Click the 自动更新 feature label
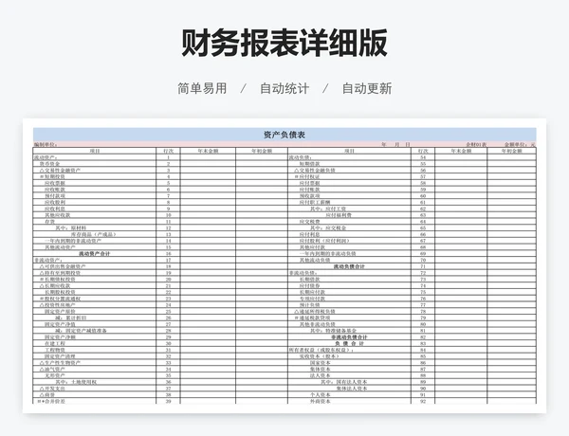Image resolution: width=569 pixels, height=436 pixels. click(x=366, y=88)
